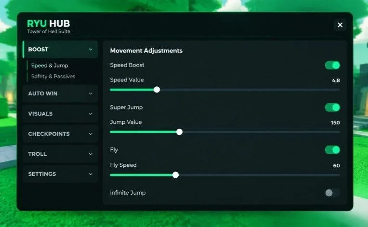The width and height of the screenshot is (368, 227).
Task: Click the Speed Boost label text
Action: tap(127, 65)
